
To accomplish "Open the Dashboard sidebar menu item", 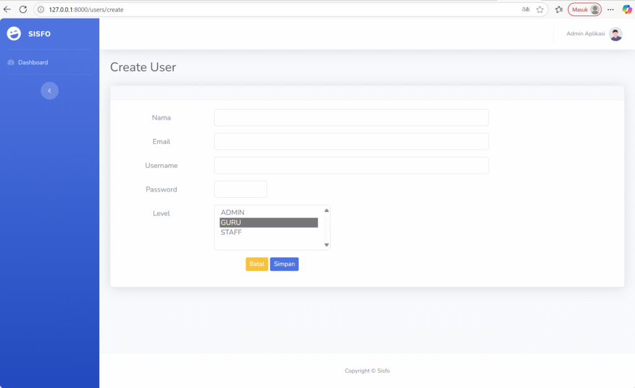I will (33, 63).
